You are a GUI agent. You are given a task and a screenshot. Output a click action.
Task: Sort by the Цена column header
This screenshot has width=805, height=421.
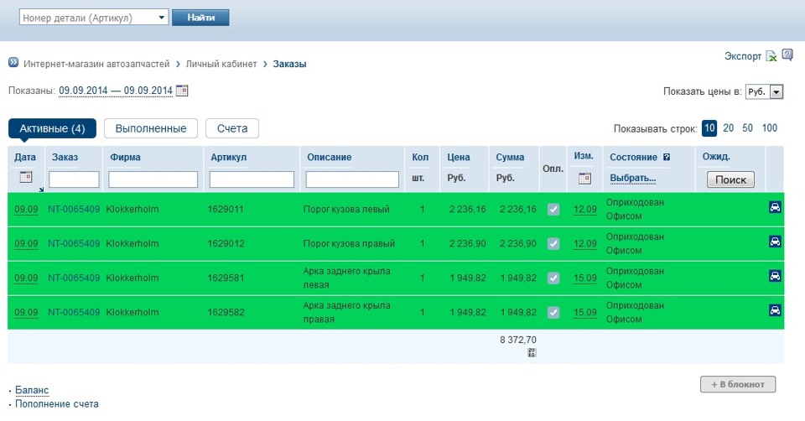click(459, 157)
